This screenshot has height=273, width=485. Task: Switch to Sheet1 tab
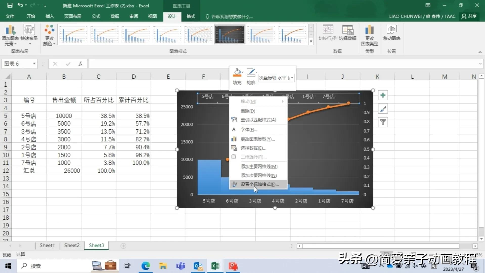pyautogui.click(x=47, y=245)
